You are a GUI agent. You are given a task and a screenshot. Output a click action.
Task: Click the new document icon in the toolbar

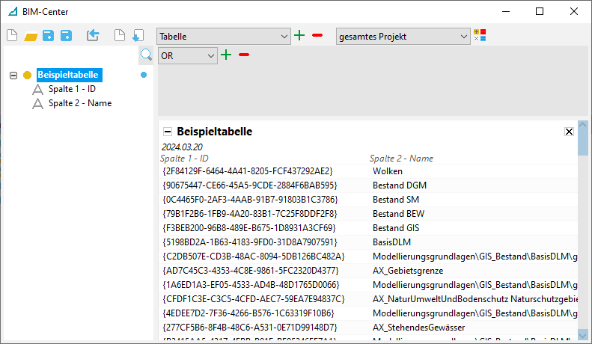(11, 35)
